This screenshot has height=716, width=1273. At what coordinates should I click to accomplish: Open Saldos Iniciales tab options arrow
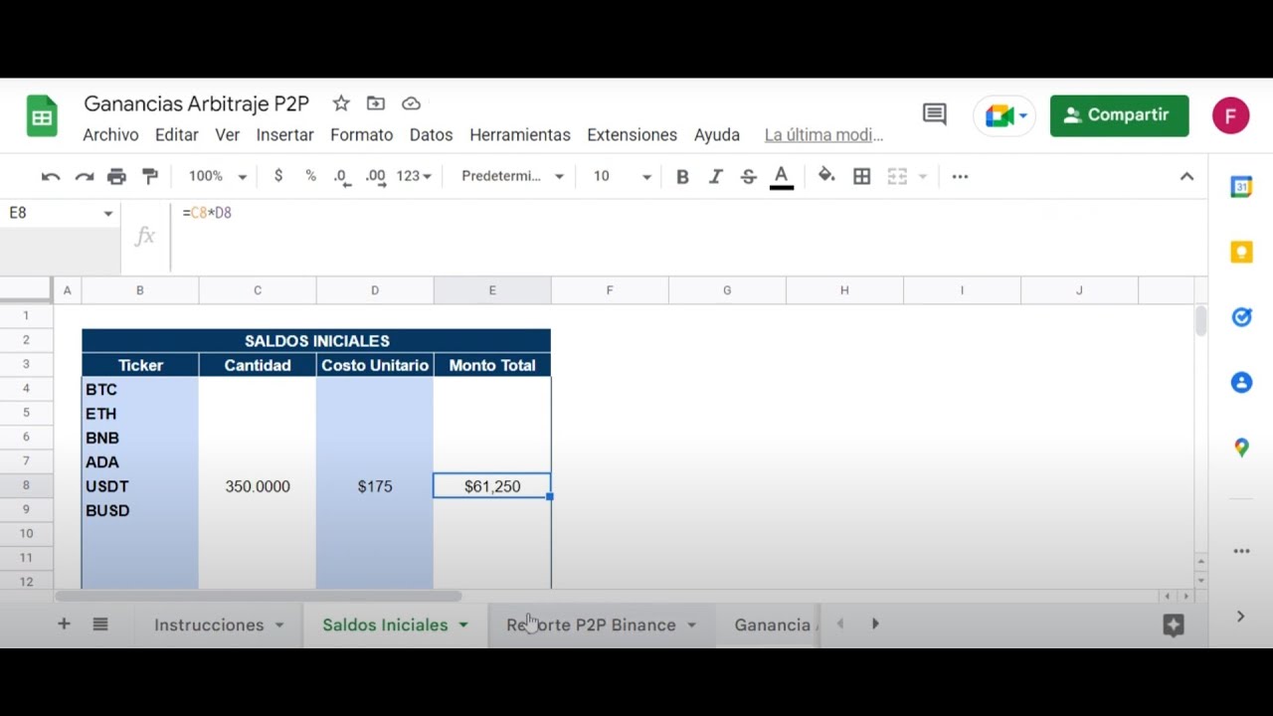click(463, 626)
